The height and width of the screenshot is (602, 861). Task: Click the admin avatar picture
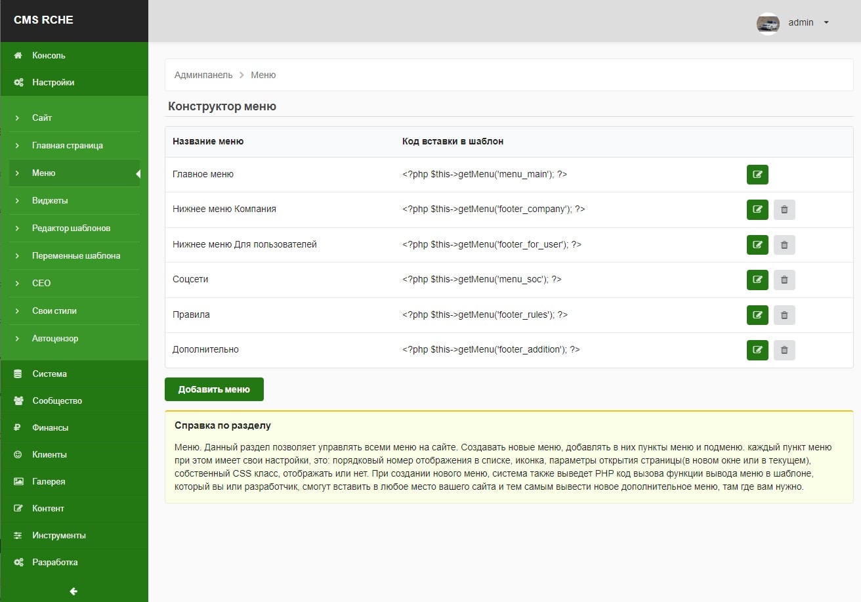[x=768, y=23]
